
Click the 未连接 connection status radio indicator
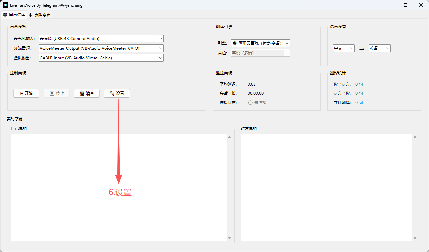click(250, 103)
